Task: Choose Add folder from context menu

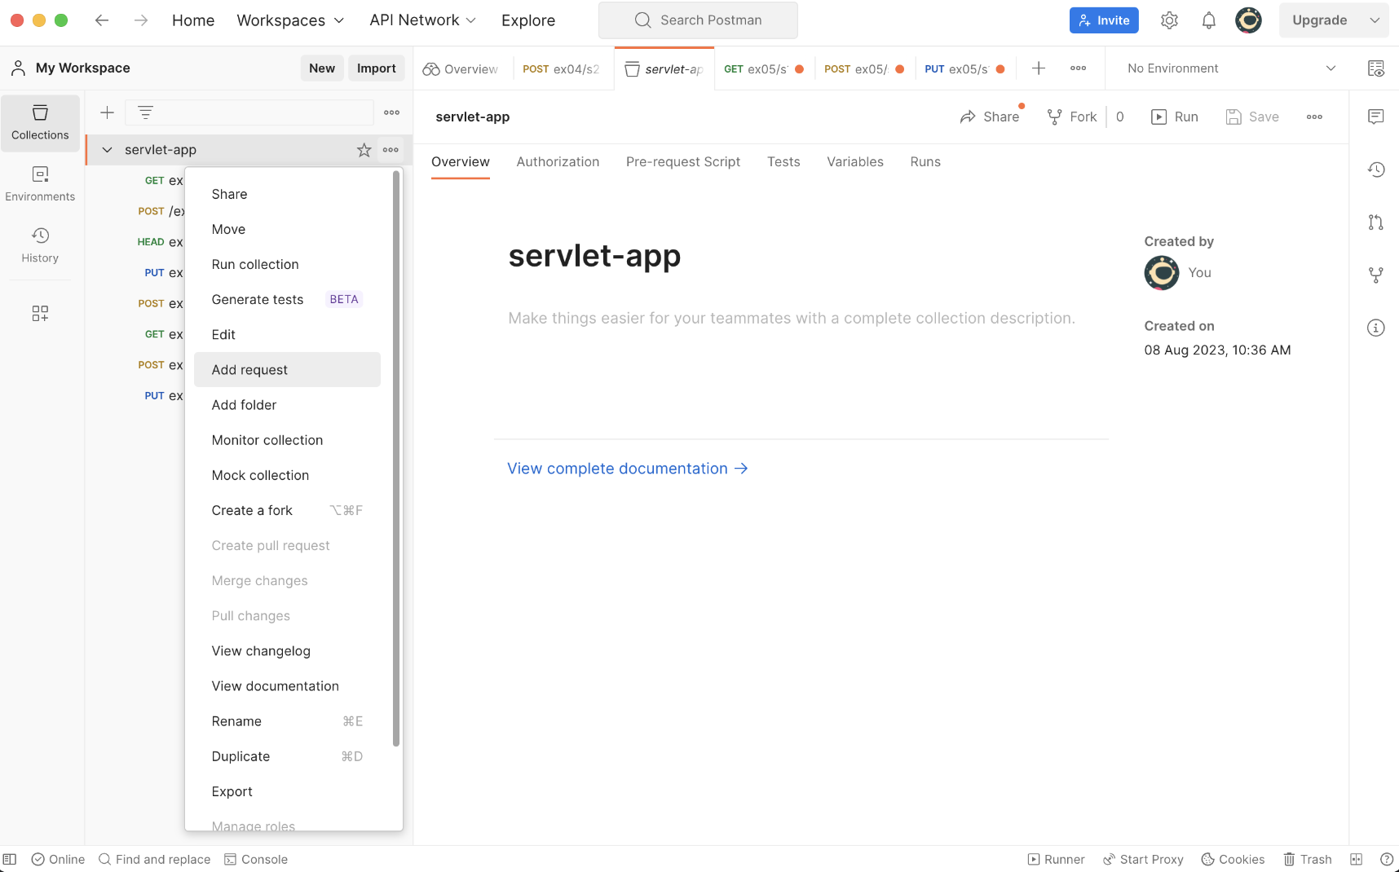Action: pyautogui.click(x=287, y=405)
